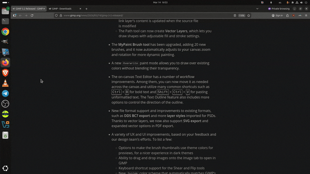Viewport: 310px width, 174px height.
Task: Open the Firefox hamburger application menu
Action: (x=305, y=15)
